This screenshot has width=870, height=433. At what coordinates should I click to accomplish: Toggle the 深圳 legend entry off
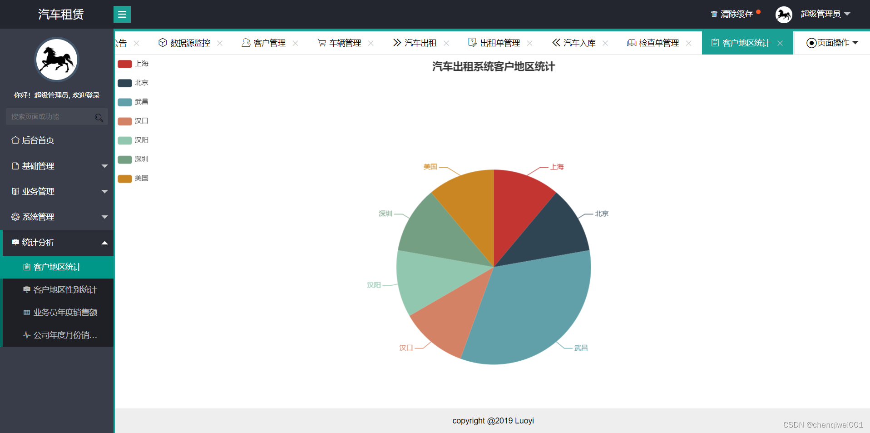133,159
